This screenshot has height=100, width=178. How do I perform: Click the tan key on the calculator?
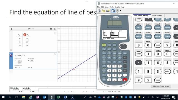[120, 57]
